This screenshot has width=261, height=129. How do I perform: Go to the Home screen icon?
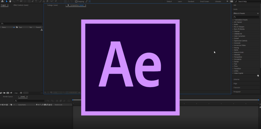2,1
